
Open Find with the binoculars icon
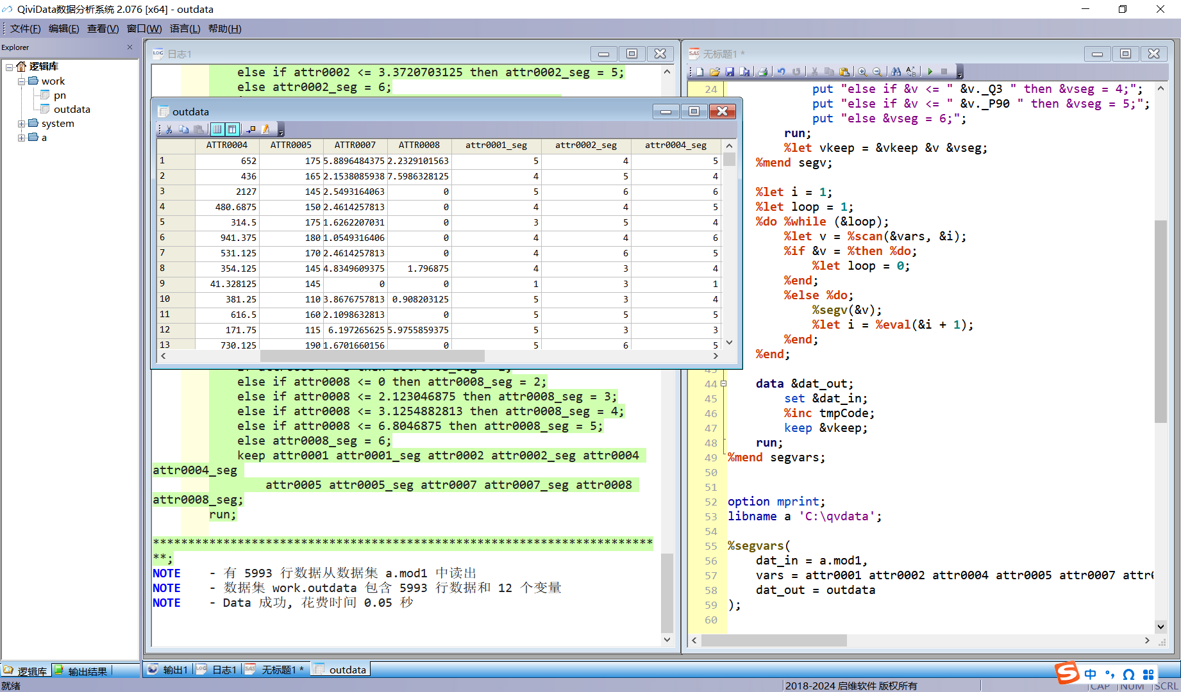(x=896, y=72)
